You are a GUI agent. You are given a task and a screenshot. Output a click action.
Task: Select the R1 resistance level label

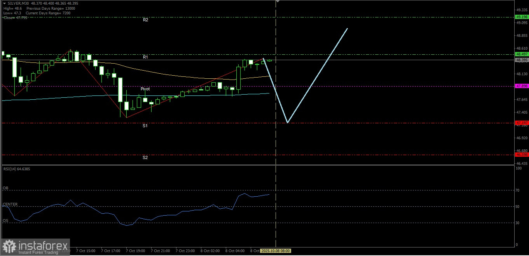coord(145,57)
